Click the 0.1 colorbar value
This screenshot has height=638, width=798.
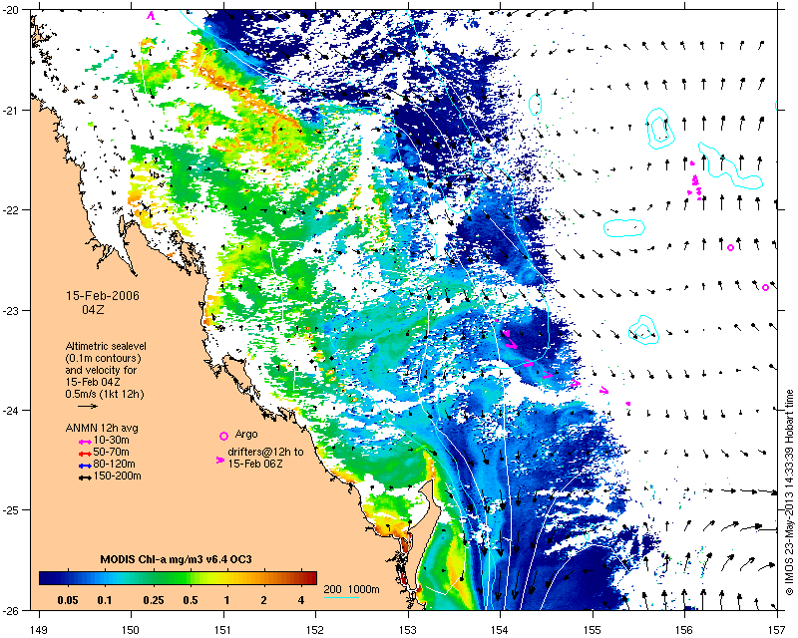[105, 600]
